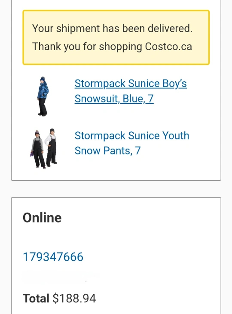
Task: Open Stormpack Sunice Youth Snow Pants link
Action: pos(132,143)
